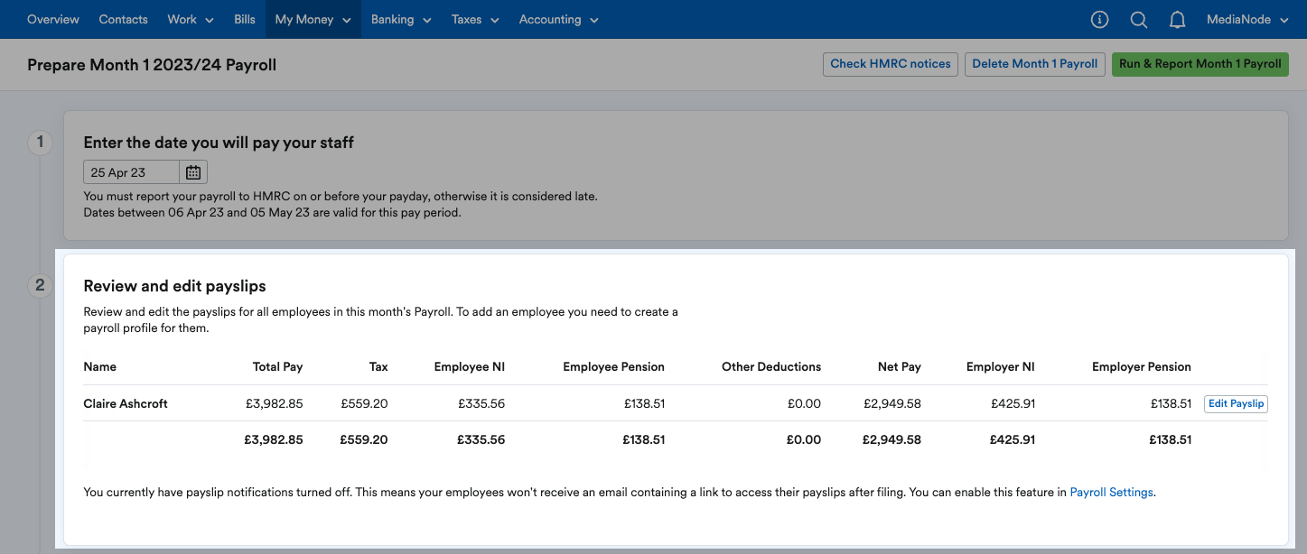The image size is (1307, 554).
Task: Run & Report Month 1 Payroll
Action: pyautogui.click(x=1200, y=64)
